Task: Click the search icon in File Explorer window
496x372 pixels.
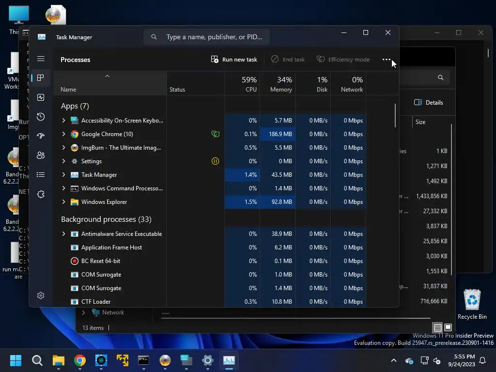Action: coord(440,77)
